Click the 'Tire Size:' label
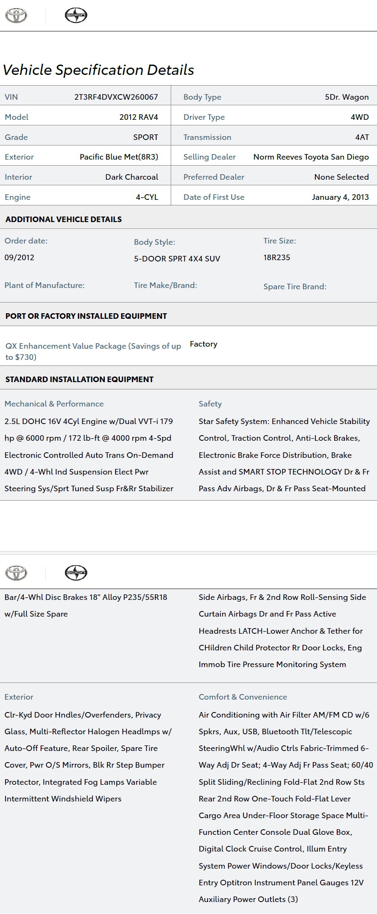 click(280, 241)
